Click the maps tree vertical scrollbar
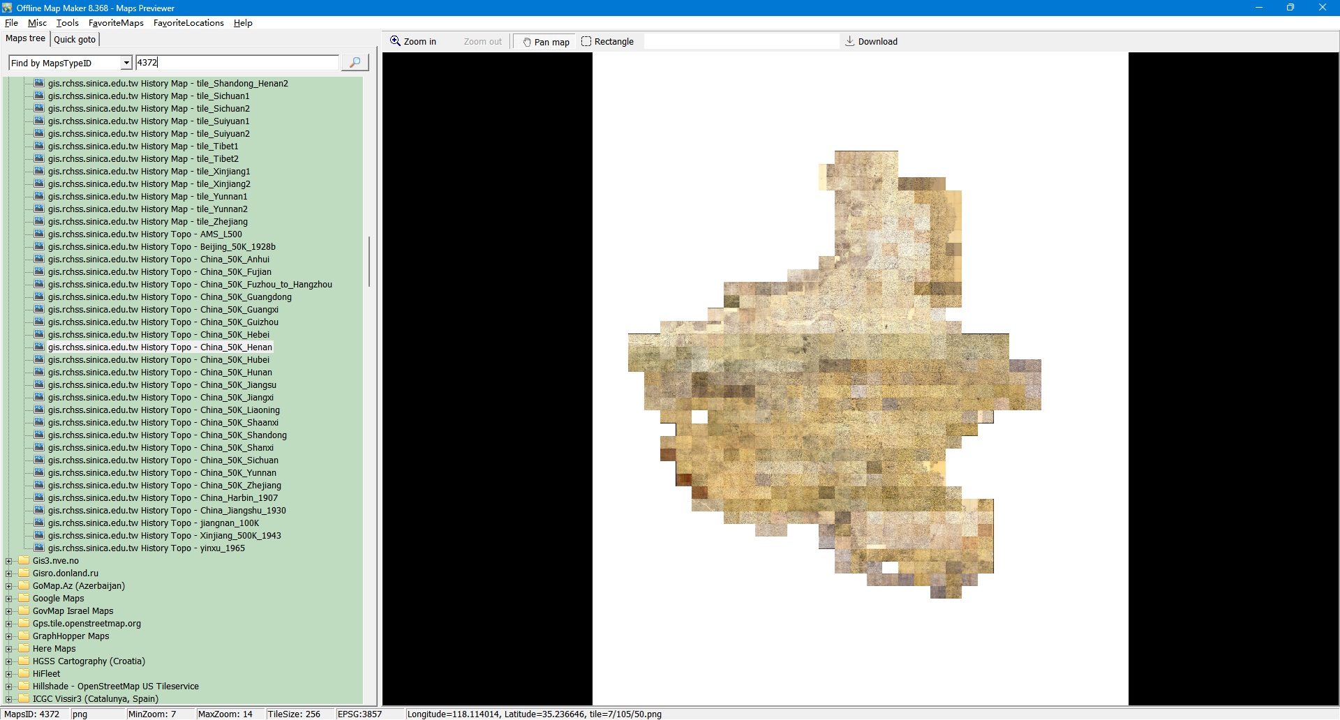 (368, 262)
